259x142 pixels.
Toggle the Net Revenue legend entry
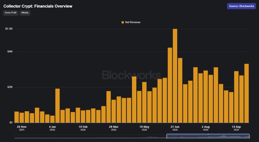[131, 22]
